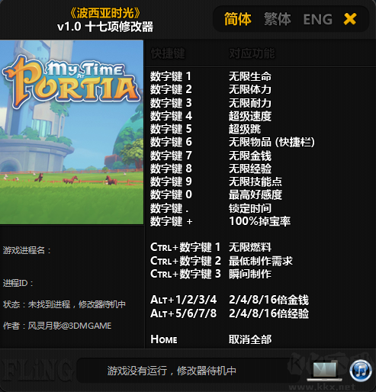
Task: Click the My Time at Portia cover image
Action: [72, 132]
